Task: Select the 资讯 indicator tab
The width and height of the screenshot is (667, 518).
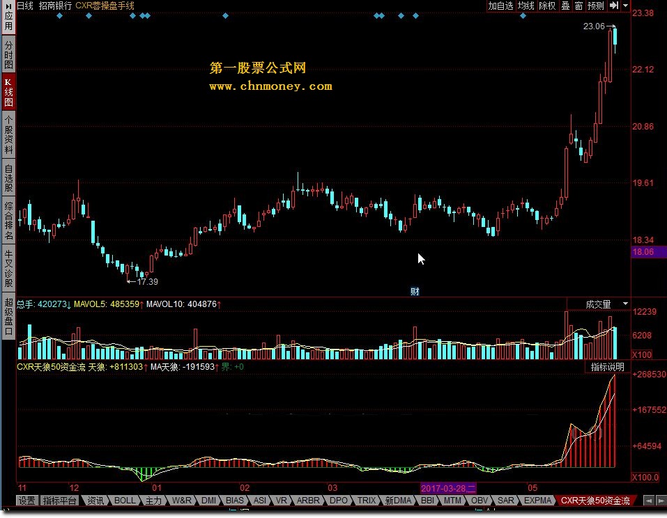Action: pyautogui.click(x=95, y=501)
